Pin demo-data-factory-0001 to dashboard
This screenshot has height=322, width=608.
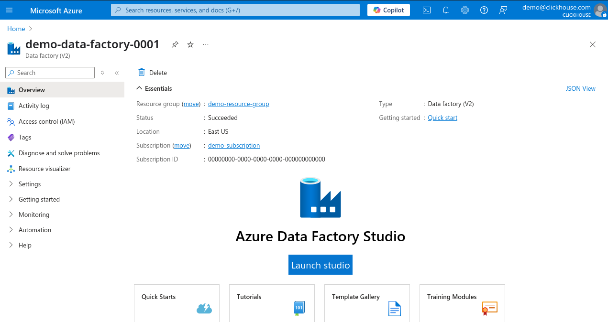pos(175,44)
